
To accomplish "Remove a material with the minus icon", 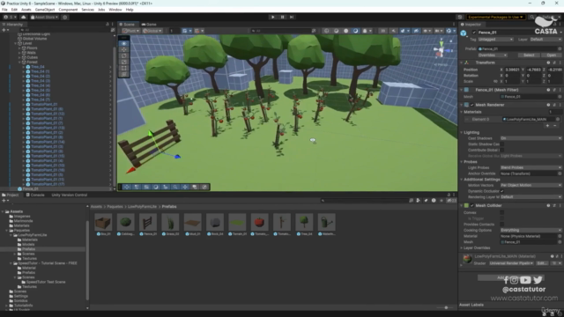I will (555, 125).
